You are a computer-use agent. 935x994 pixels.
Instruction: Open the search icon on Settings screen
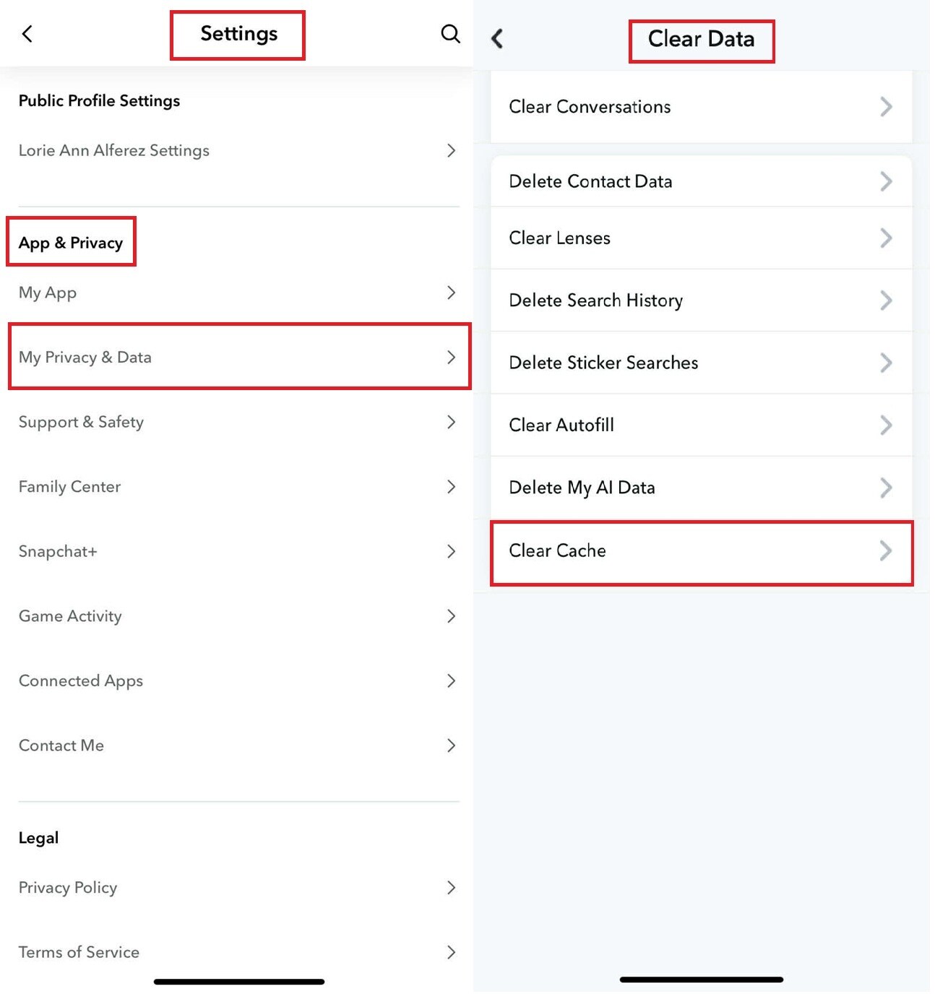tap(450, 33)
